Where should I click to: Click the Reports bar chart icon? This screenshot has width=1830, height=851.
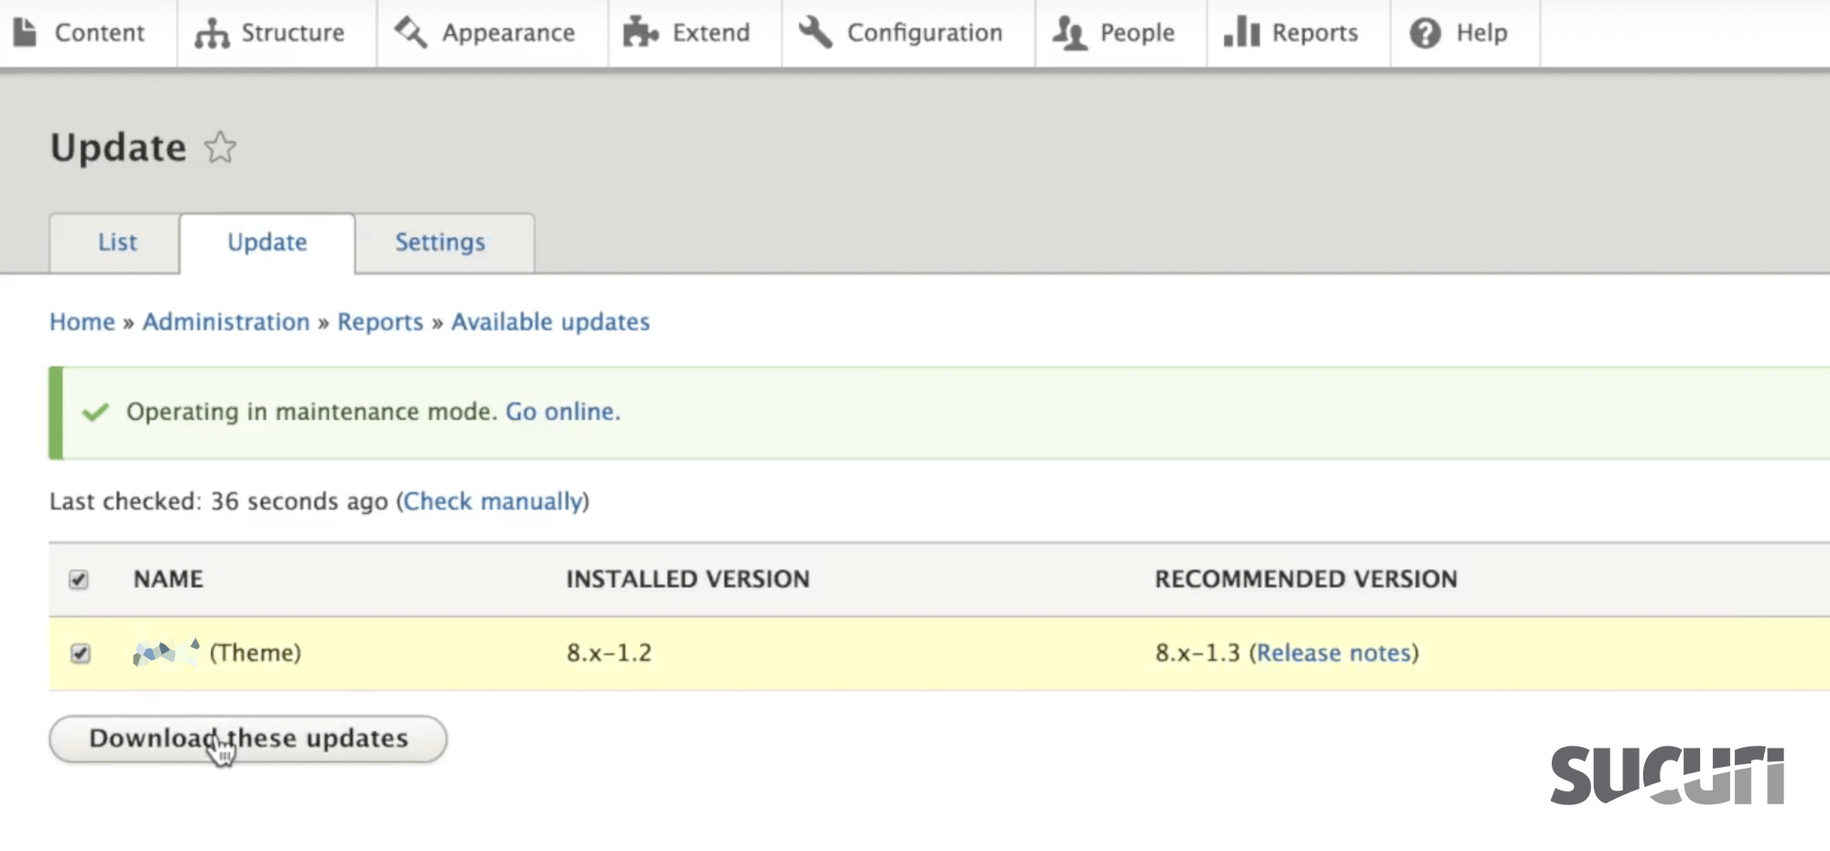coord(1241,33)
